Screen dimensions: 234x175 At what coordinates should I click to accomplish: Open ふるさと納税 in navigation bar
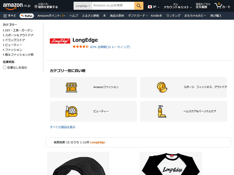coord(90,16)
